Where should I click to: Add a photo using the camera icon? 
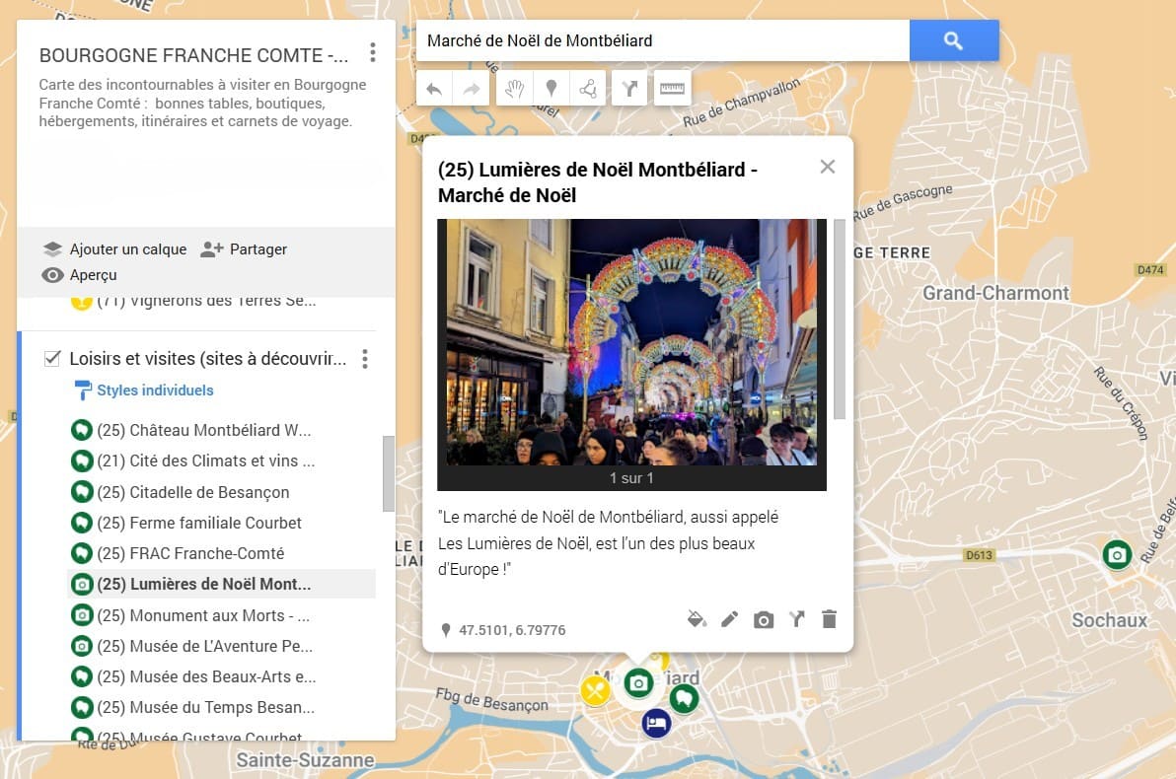pos(763,619)
